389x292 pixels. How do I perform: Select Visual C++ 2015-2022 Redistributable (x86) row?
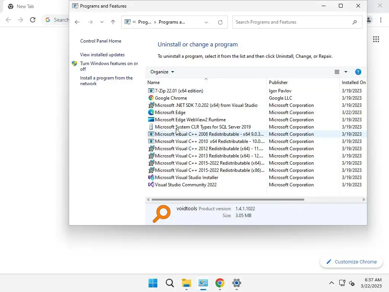[257, 170]
